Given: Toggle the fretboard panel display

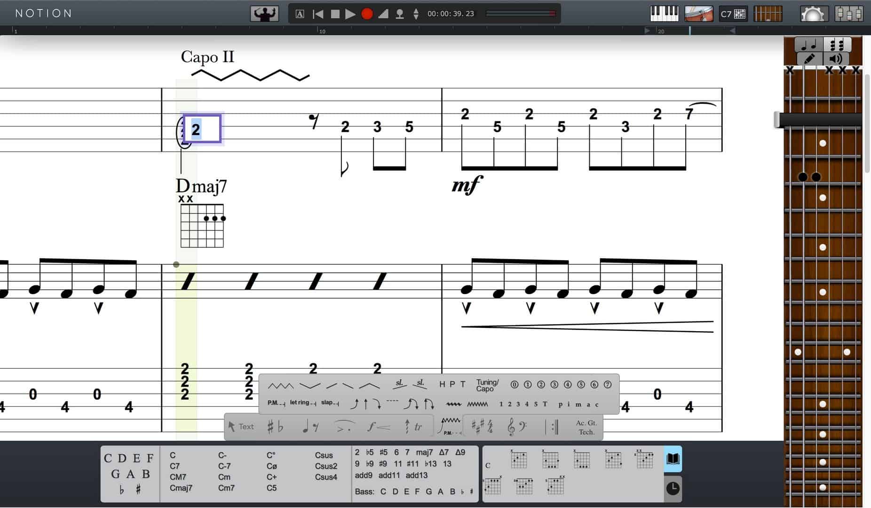Looking at the screenshot, I should 768,14.
